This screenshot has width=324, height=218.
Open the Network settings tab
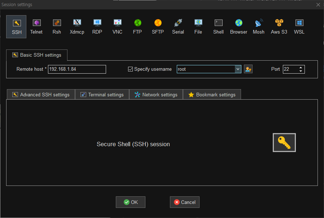[x=156, y=95]
